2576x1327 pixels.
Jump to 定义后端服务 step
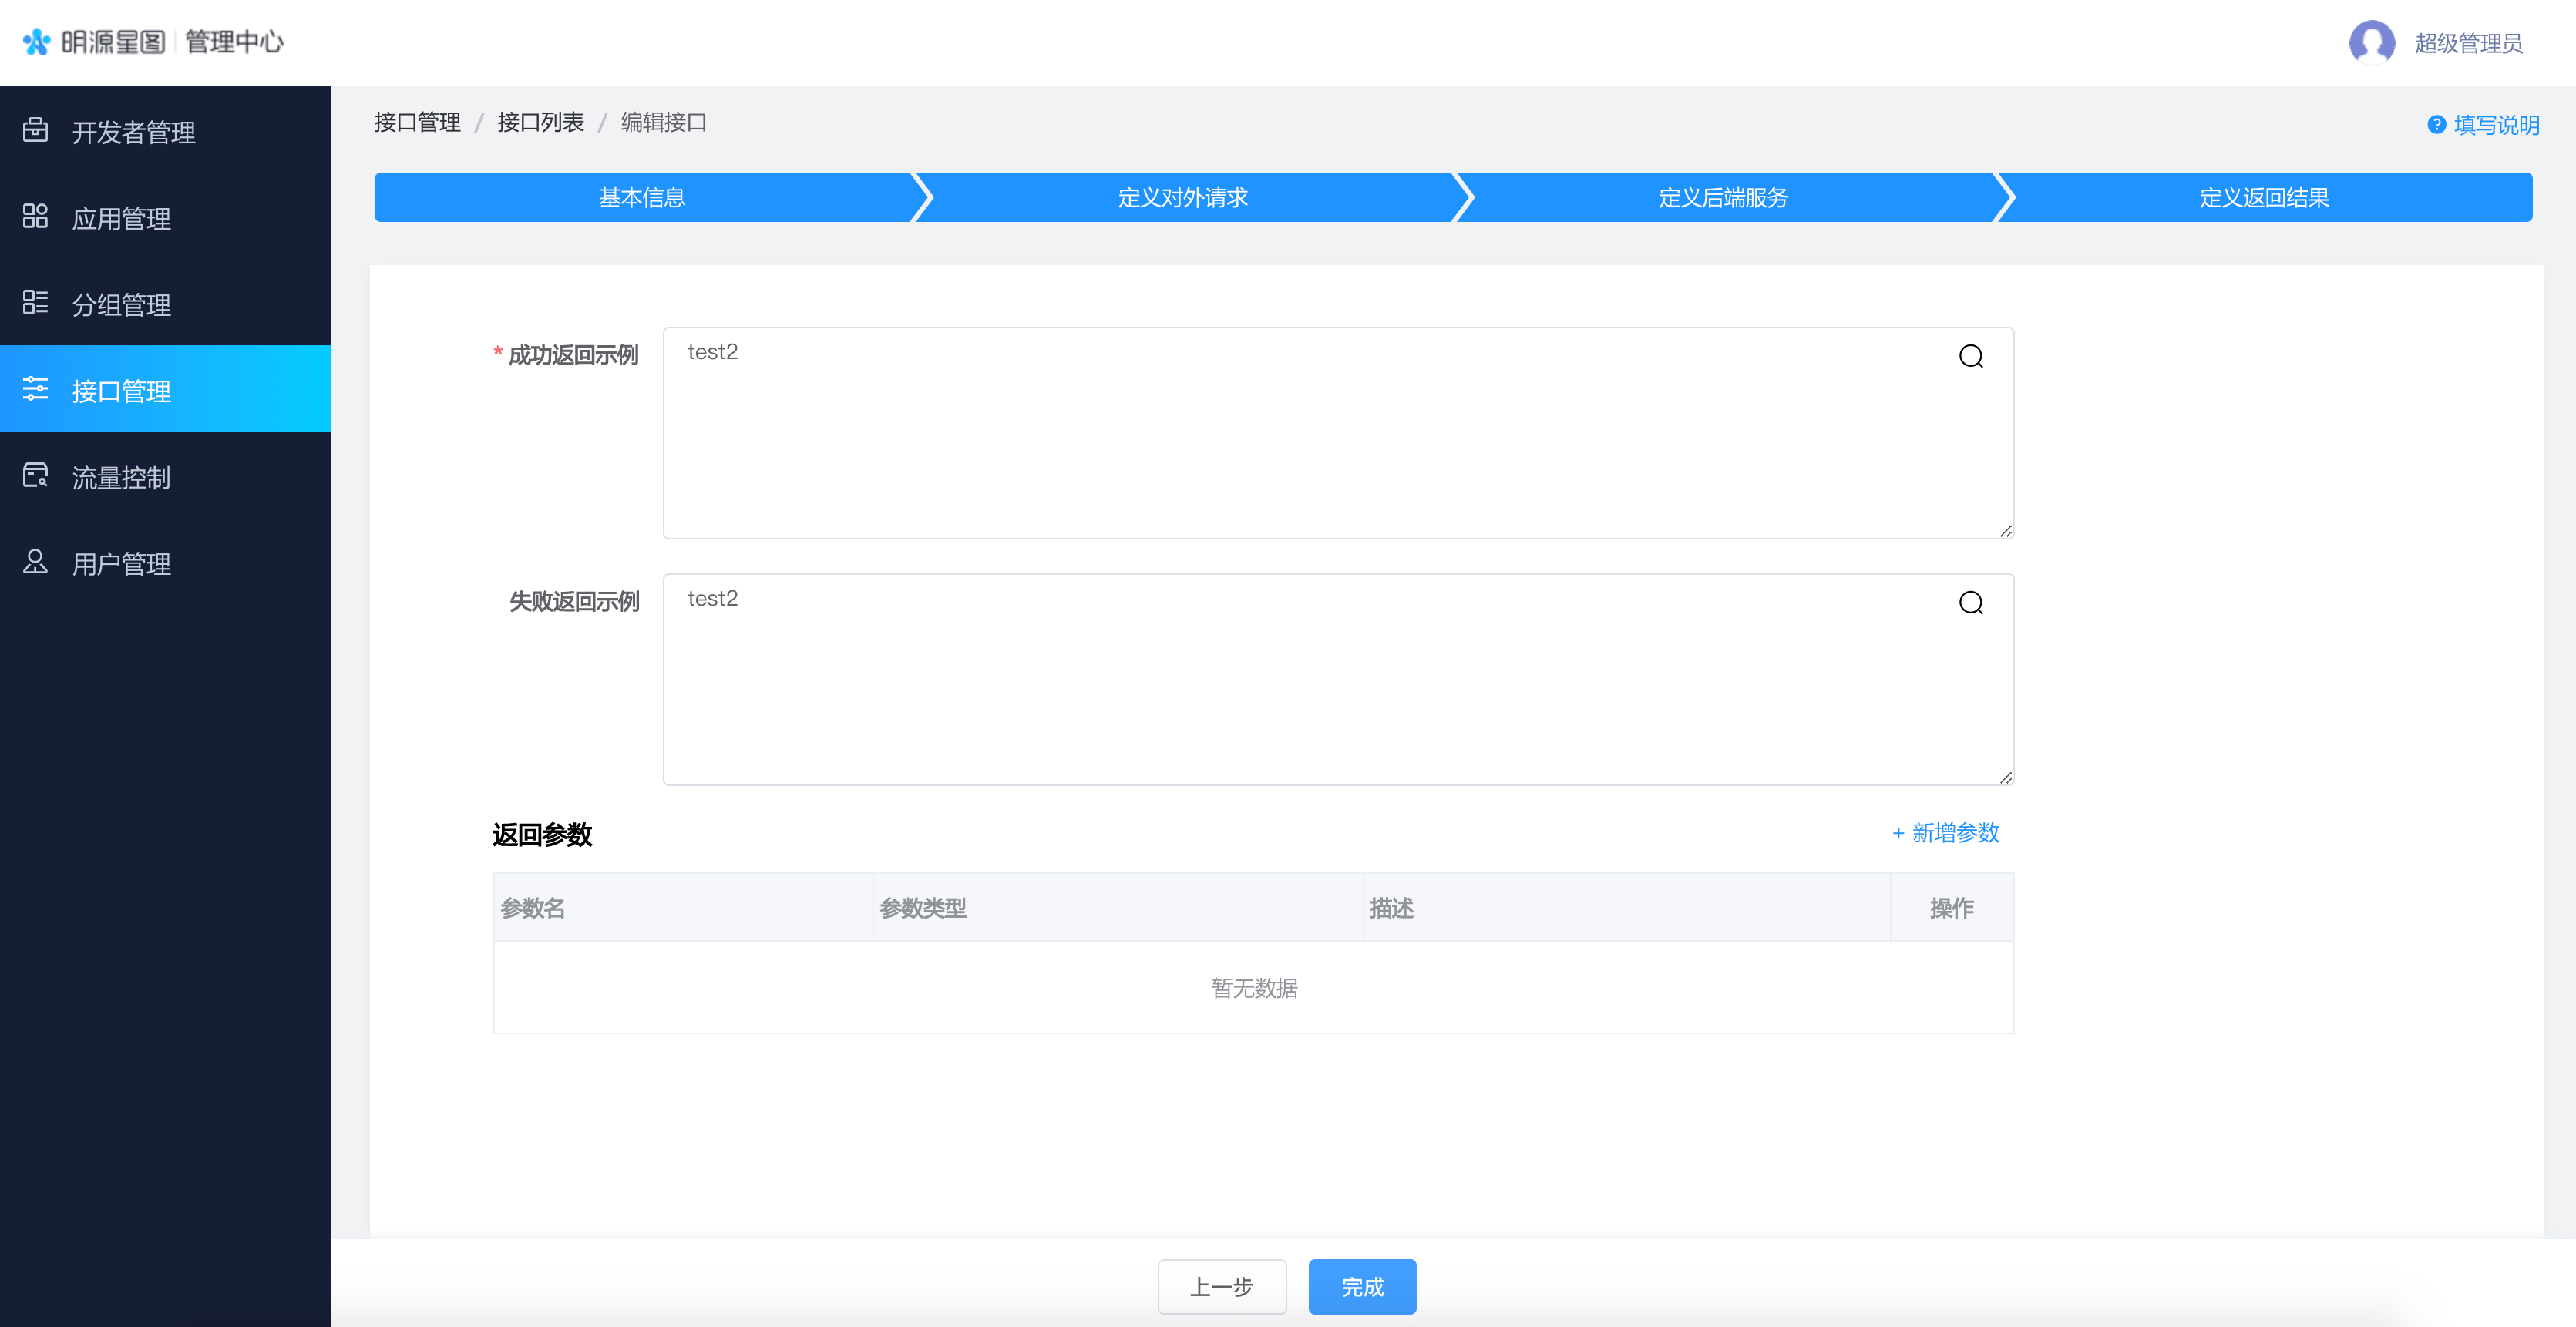(x=1722, y=197)
